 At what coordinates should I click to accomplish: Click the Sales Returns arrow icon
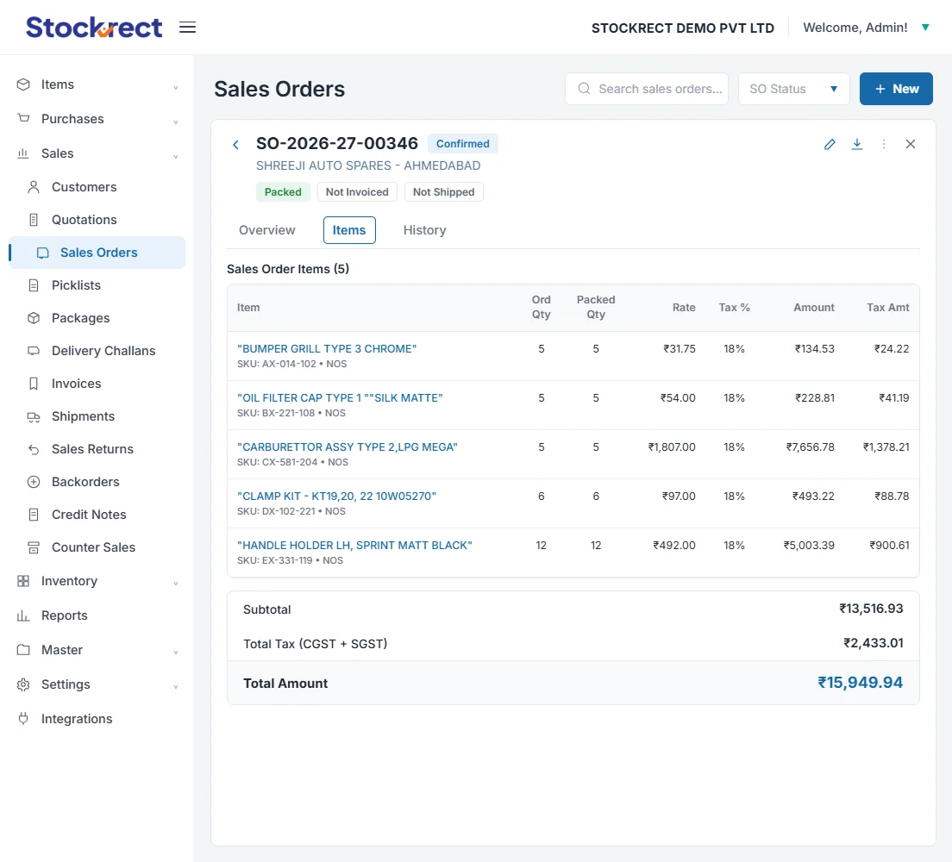34,449
